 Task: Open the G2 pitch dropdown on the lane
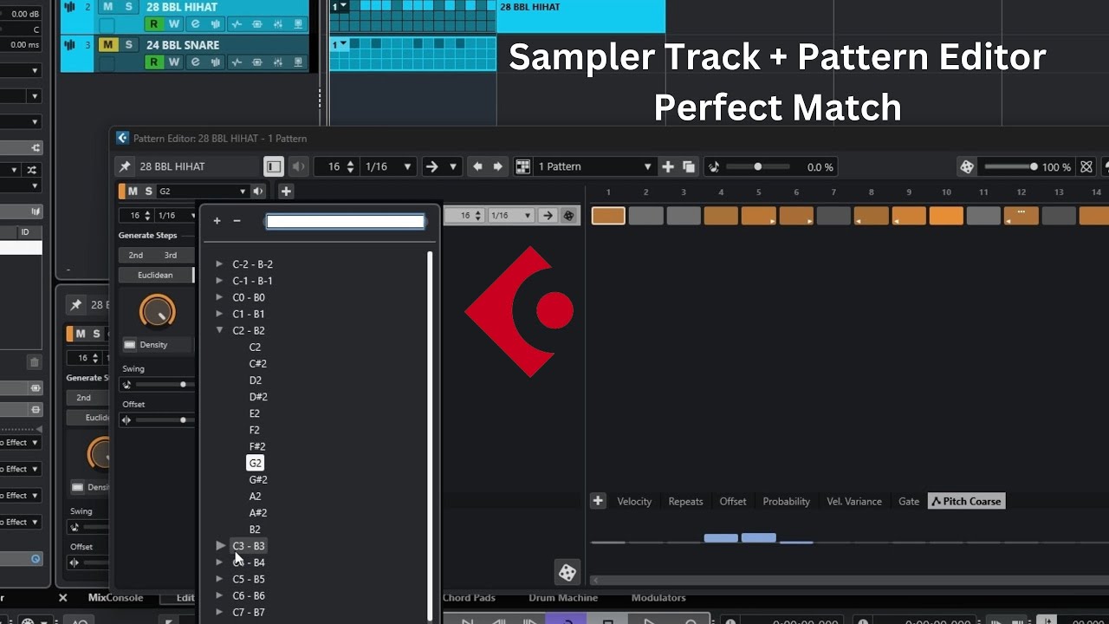tap(203, 192)
